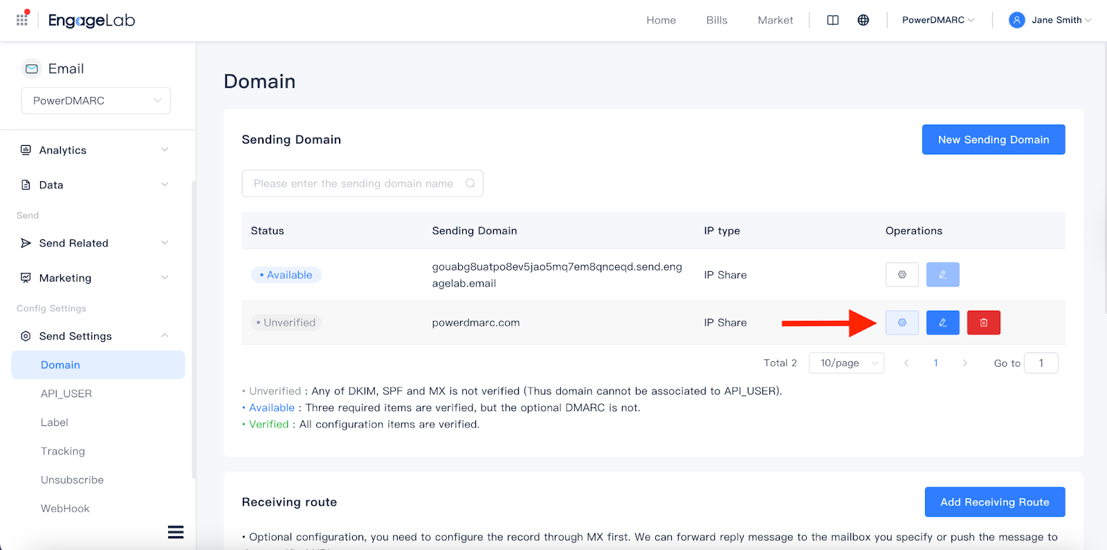Edit the engagelab.email sending domain
The height and width of the screenshot is (550, 1107).
[943, 275]
